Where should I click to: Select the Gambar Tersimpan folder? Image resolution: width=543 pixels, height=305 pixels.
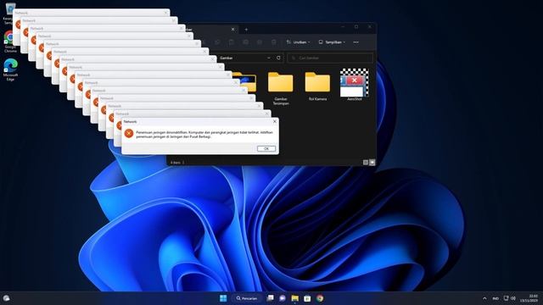coord(281,88)
